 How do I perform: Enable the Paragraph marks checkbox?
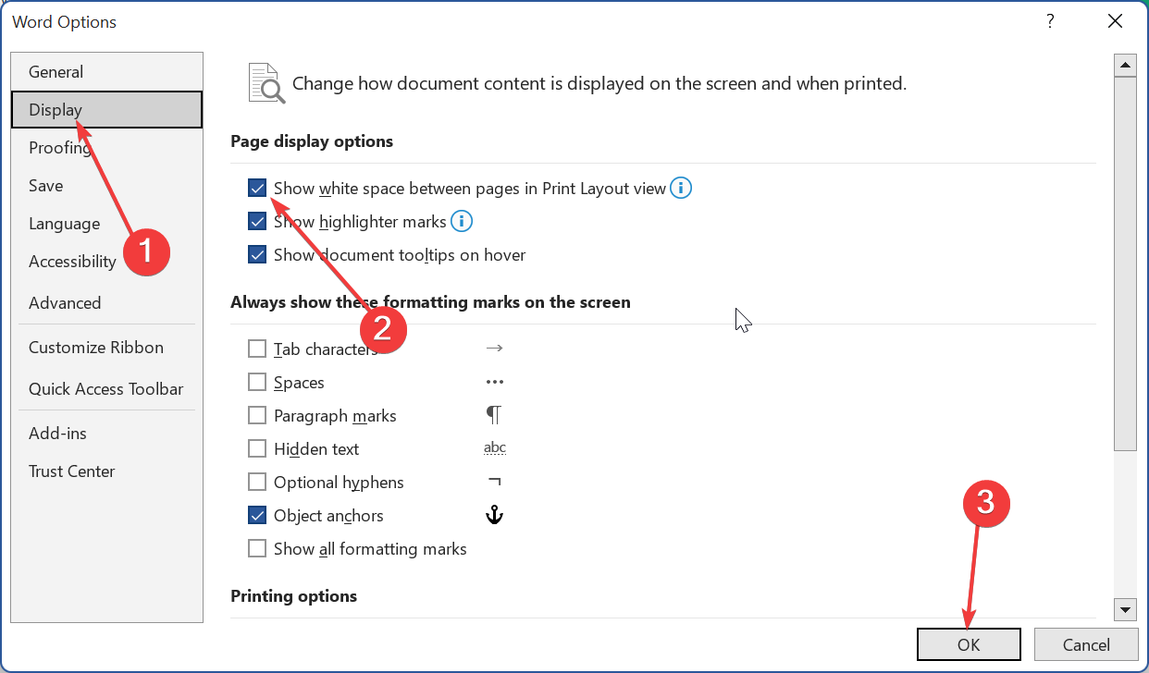[257, 416]
